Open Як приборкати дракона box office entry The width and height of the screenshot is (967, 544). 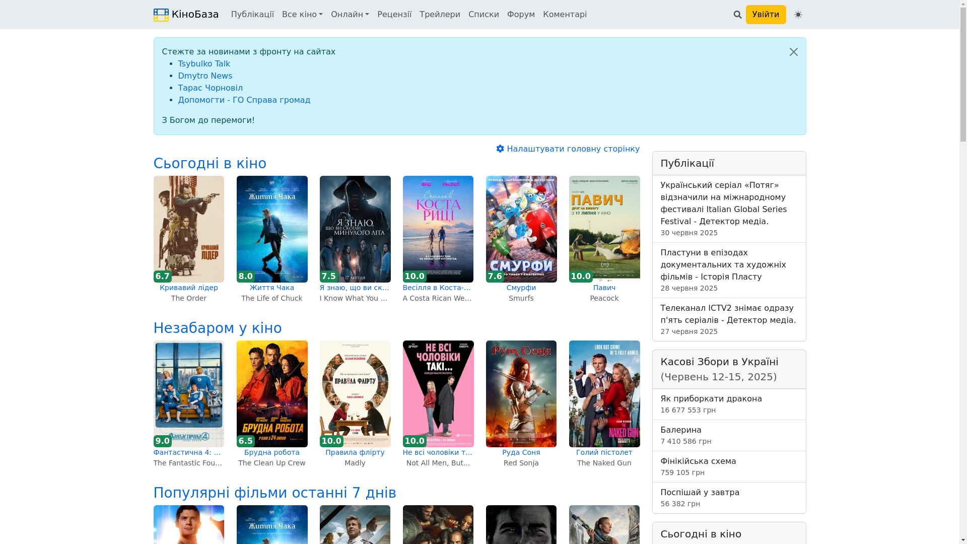[x=711, y=399]
